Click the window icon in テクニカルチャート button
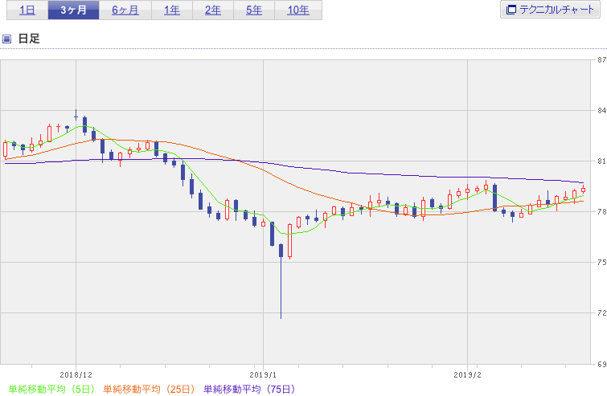This screenshot has height=396, width=607. tap(511, 10)
